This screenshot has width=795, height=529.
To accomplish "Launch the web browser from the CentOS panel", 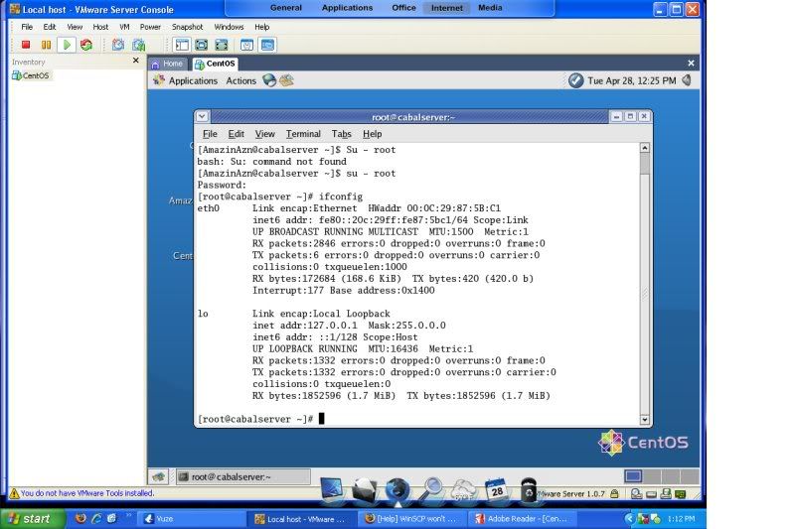I will tap(269, 80).
